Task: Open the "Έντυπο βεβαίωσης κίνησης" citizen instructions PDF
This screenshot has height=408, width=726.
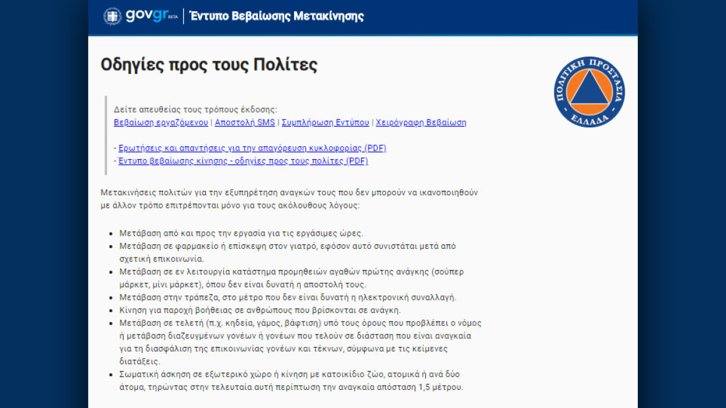Action: click(244, 160)
